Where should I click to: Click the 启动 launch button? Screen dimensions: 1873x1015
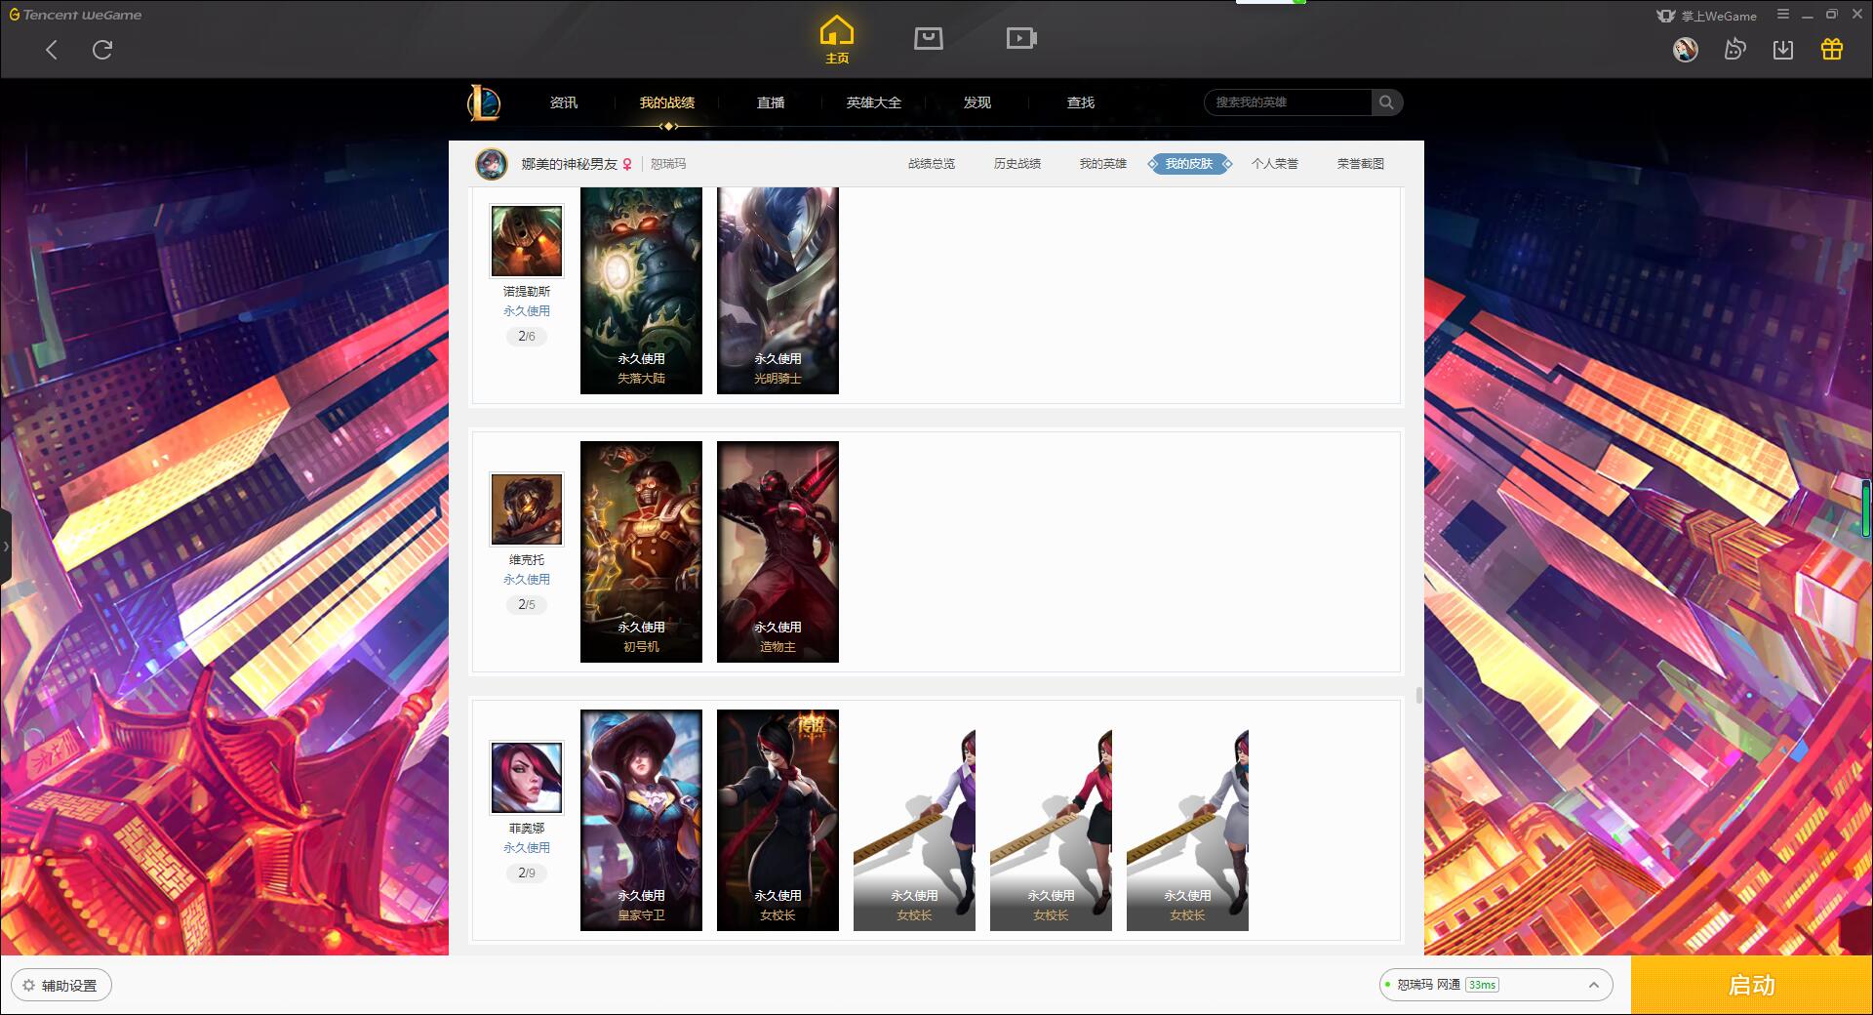coord(1751,985)
